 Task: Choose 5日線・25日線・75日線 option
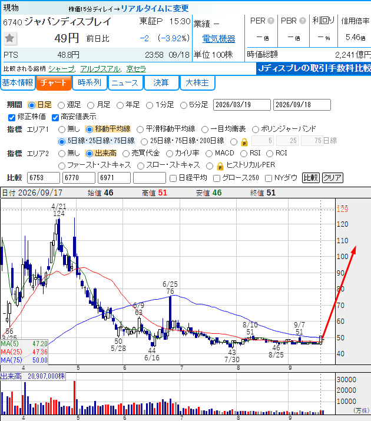(62, 141)
